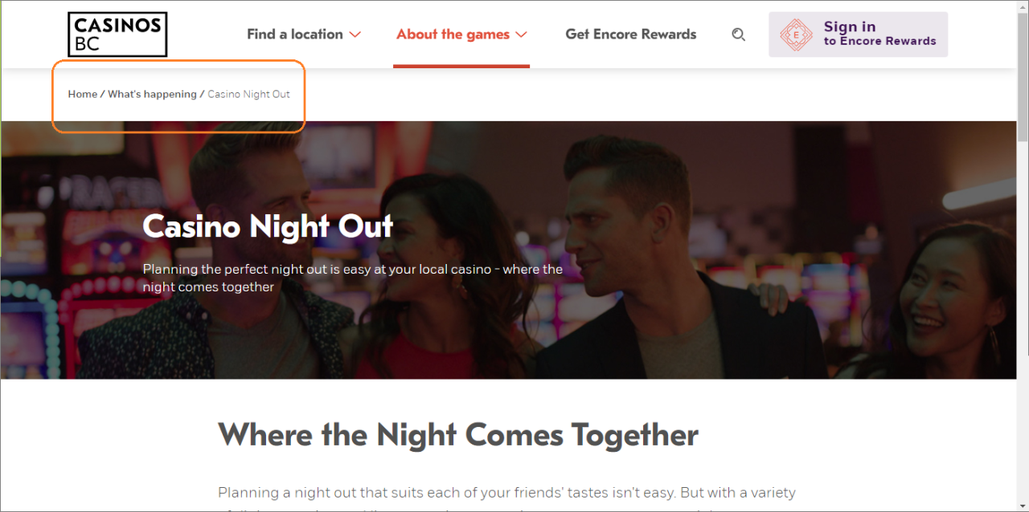Click the Where the Night Comes Together heading

(x=458, y=435)
